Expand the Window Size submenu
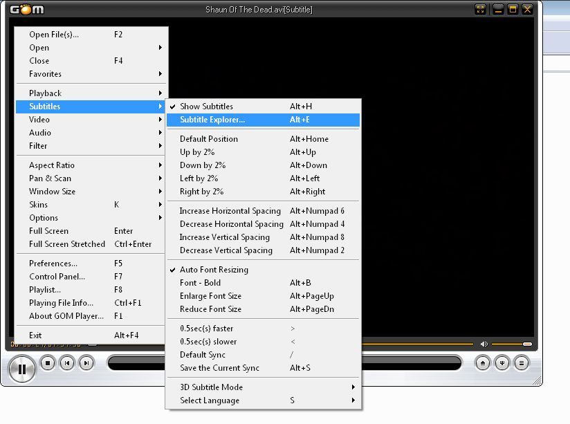Screen dimensions: 570x424 (91, 192)
